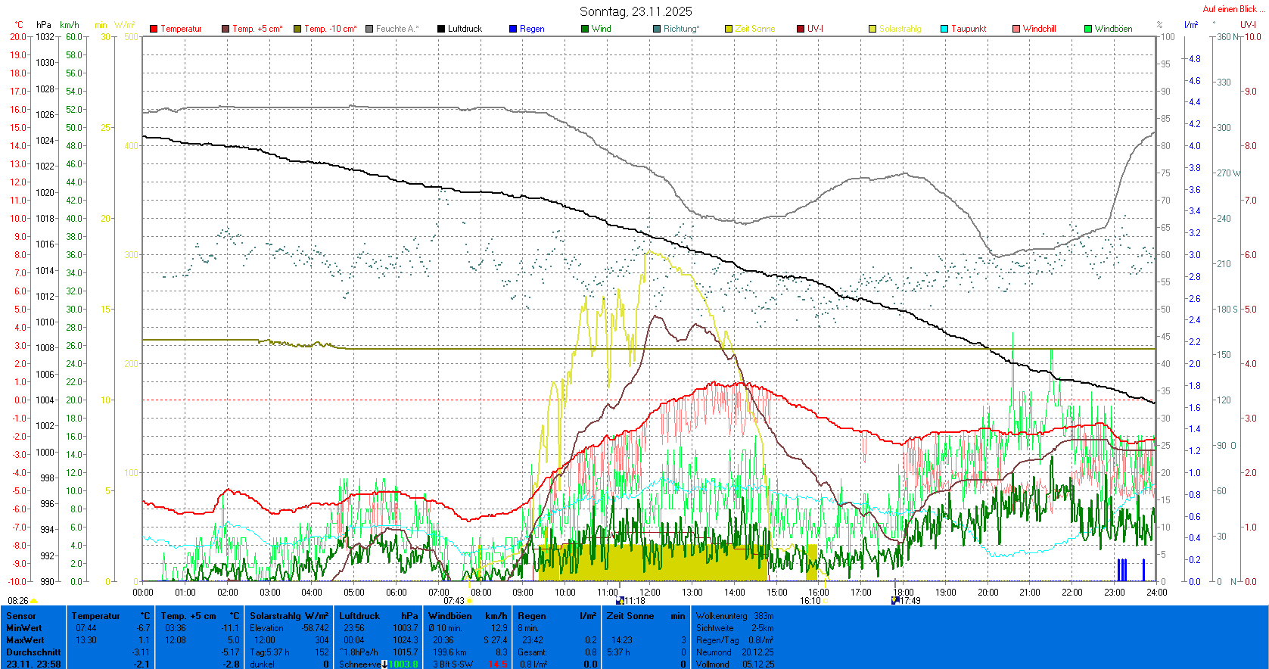Image resolution: width=1269 pixels, height=669 pixels.
Task: Click the sunrise sun icon next to 07:43
Action: coord(470,601)
